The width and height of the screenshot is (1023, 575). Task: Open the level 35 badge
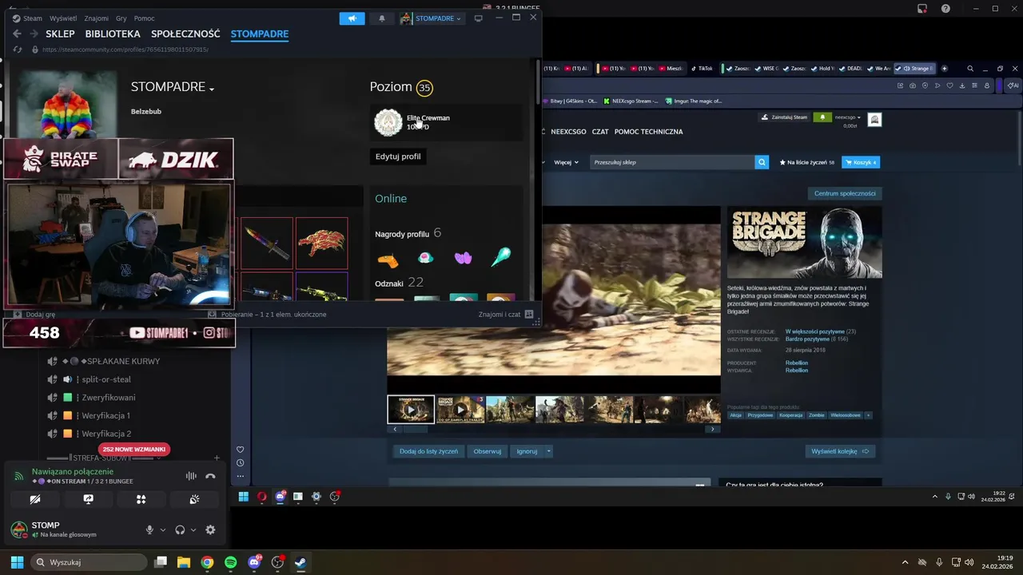(424, 88)
